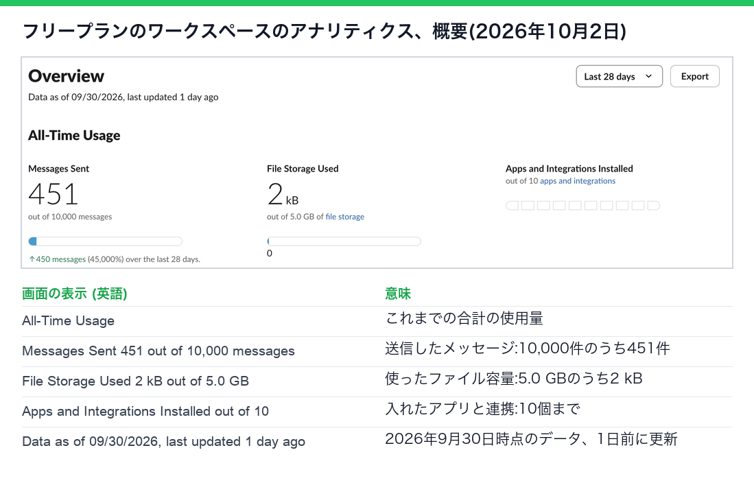
Task: Open the file storage link
Action: [345, 217]
